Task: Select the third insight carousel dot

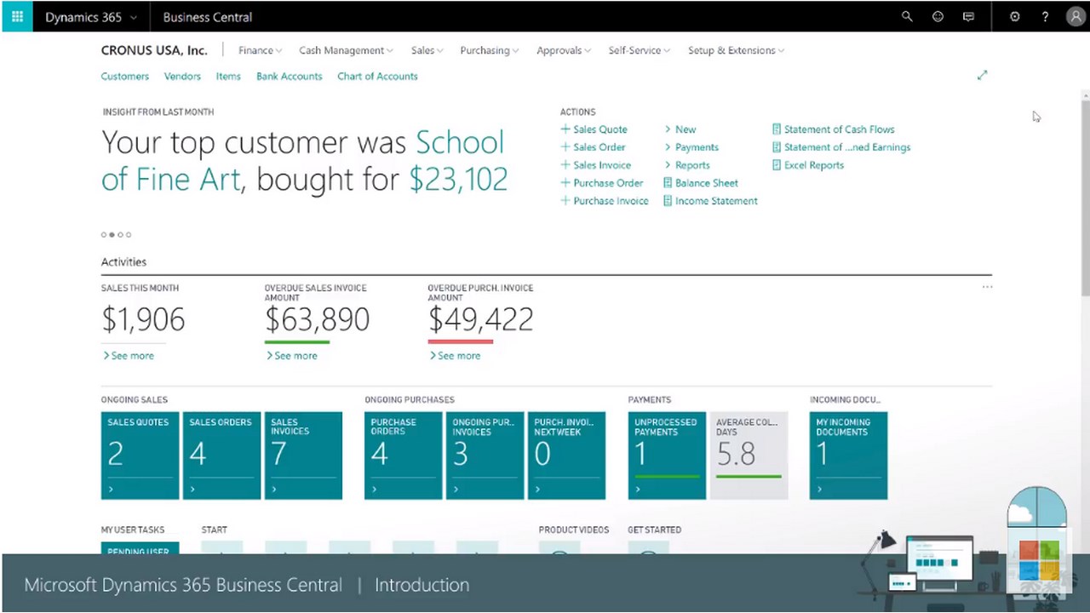Action: pos(120,235)
